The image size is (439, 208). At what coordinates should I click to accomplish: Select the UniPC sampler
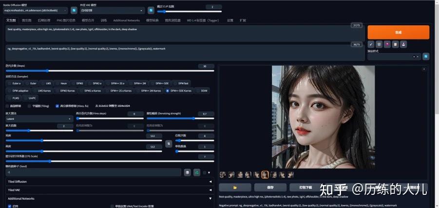[31, 98]
